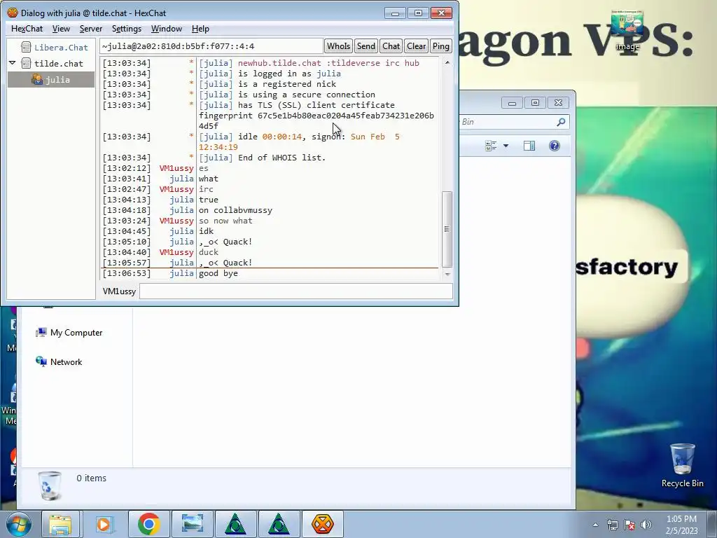Image resolution: width=717 pixels, height=538 pixels.
Task: Click the Chat button
Action: (x=391, y=46)
